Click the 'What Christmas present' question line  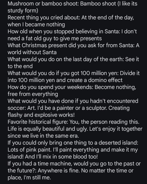73,46
